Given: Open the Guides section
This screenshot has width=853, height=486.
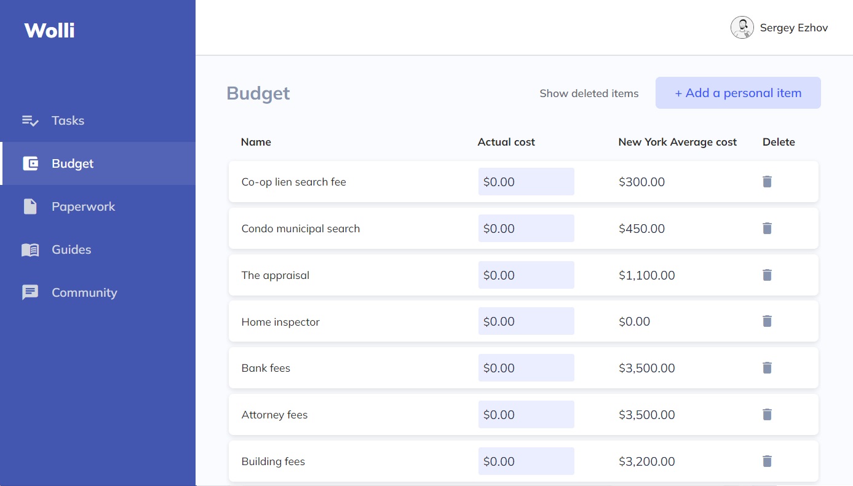Looking at the screenshot, I should point(71,249).
